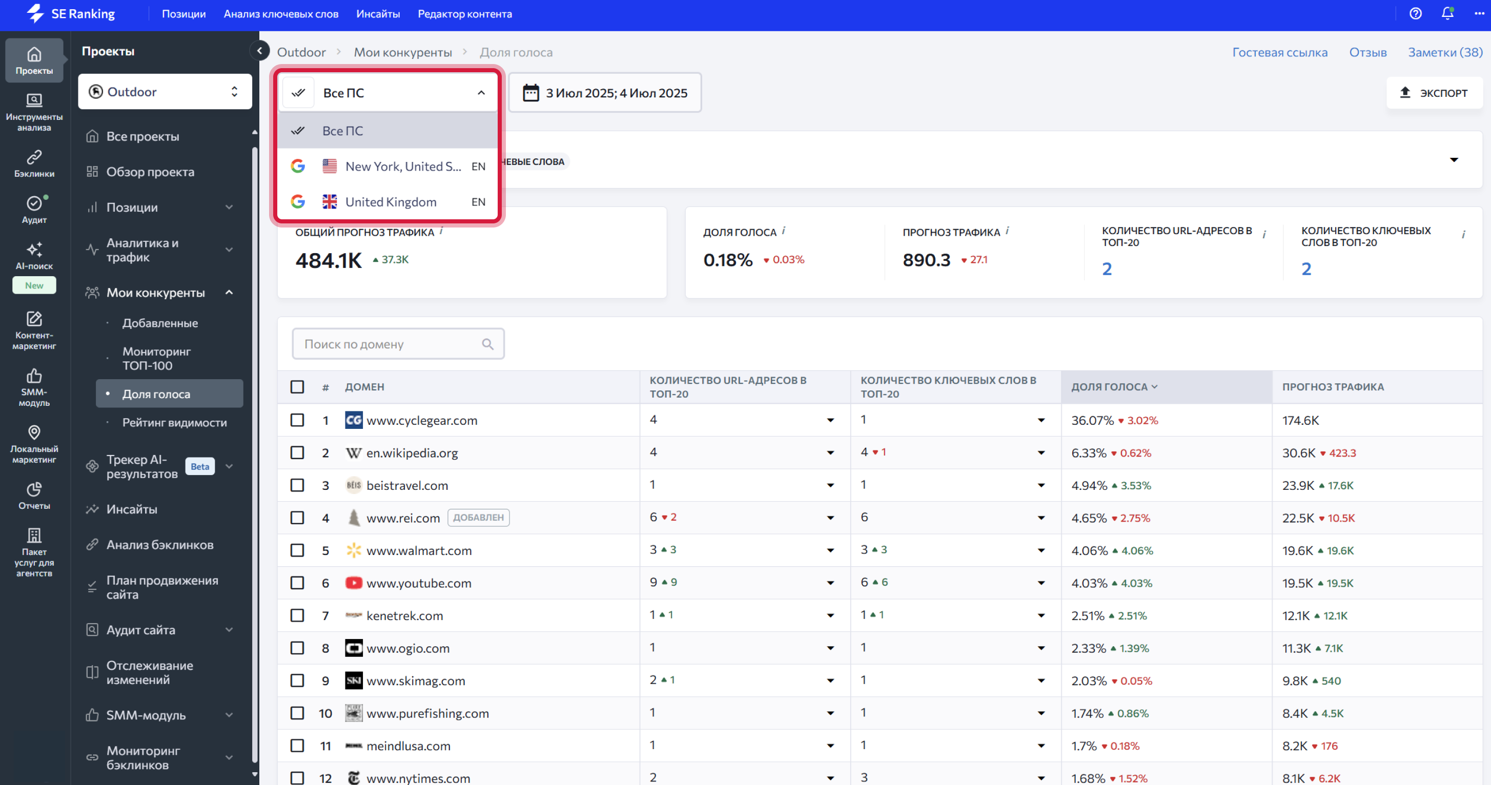Tick the checkbox for www.walmart.com
Screen dimensions: 1491x785
click(x=297, y=550)
